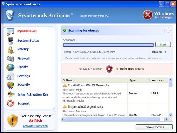Click HIGH alert level cell
Image resolution: width=177 pixels, height=133 pixels.
click(x=154, y=93)
